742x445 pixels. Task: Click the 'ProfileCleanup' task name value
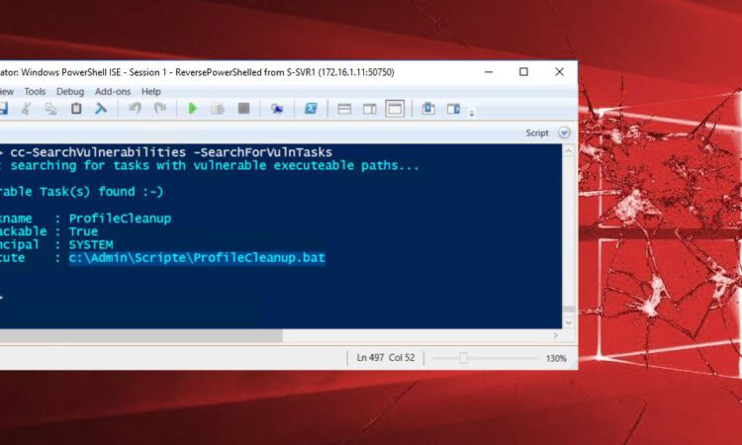pyautogui.click(x=120, y=219)
